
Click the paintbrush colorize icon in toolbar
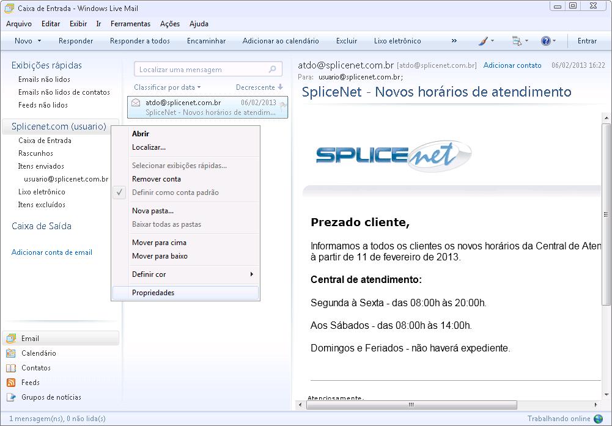point(483,41)
